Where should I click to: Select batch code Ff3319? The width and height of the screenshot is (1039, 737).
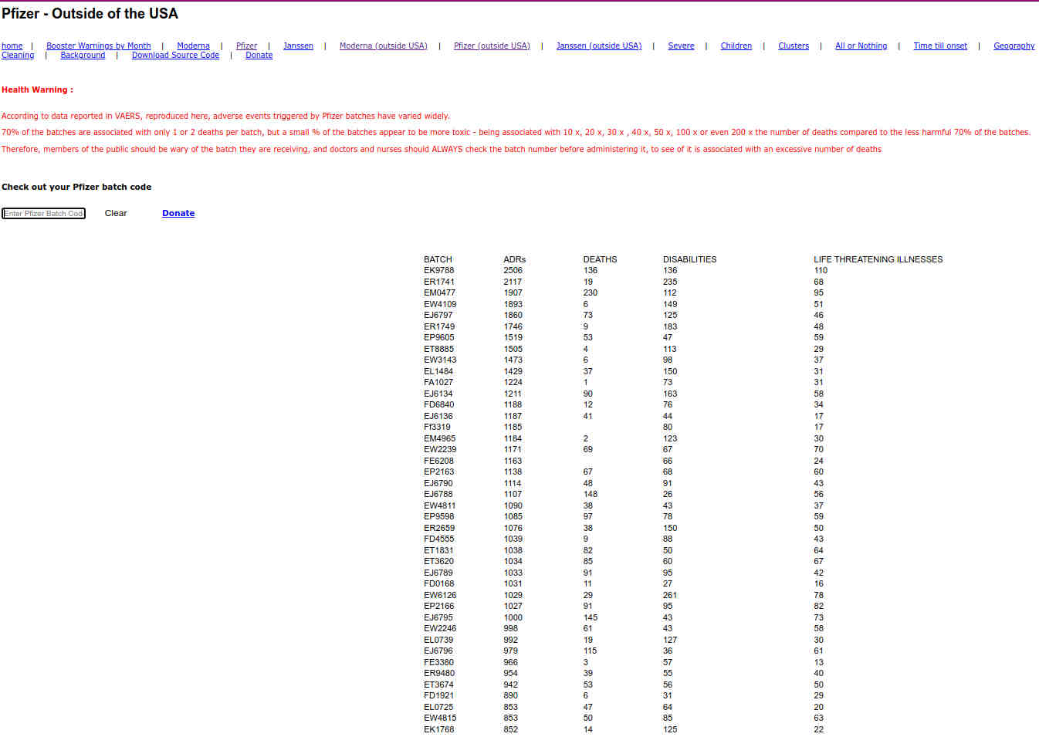(x=437, y=428)
